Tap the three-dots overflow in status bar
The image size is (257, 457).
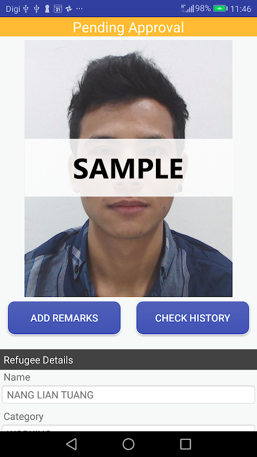pyautogui.click(x=79, y=9)
